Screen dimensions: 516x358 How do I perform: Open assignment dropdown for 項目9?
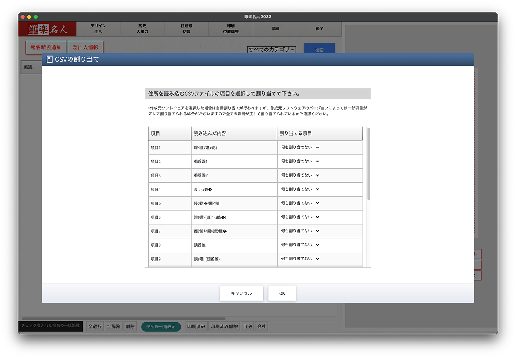(300, 259)
